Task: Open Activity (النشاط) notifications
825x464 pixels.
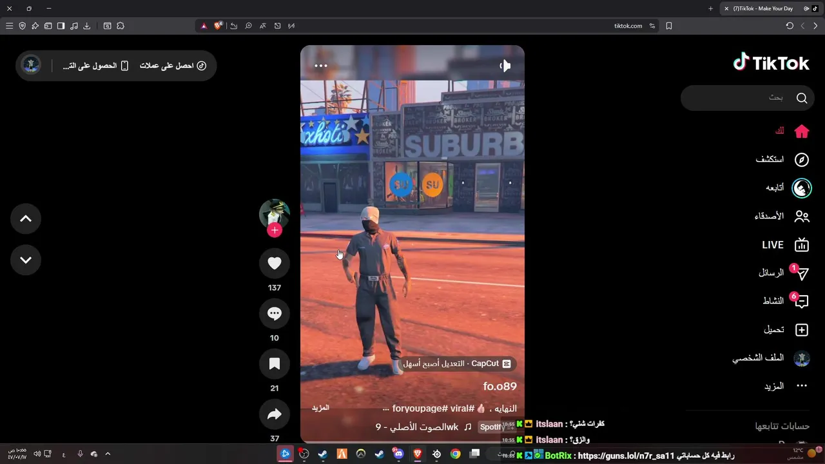Action: coord(786,302)
